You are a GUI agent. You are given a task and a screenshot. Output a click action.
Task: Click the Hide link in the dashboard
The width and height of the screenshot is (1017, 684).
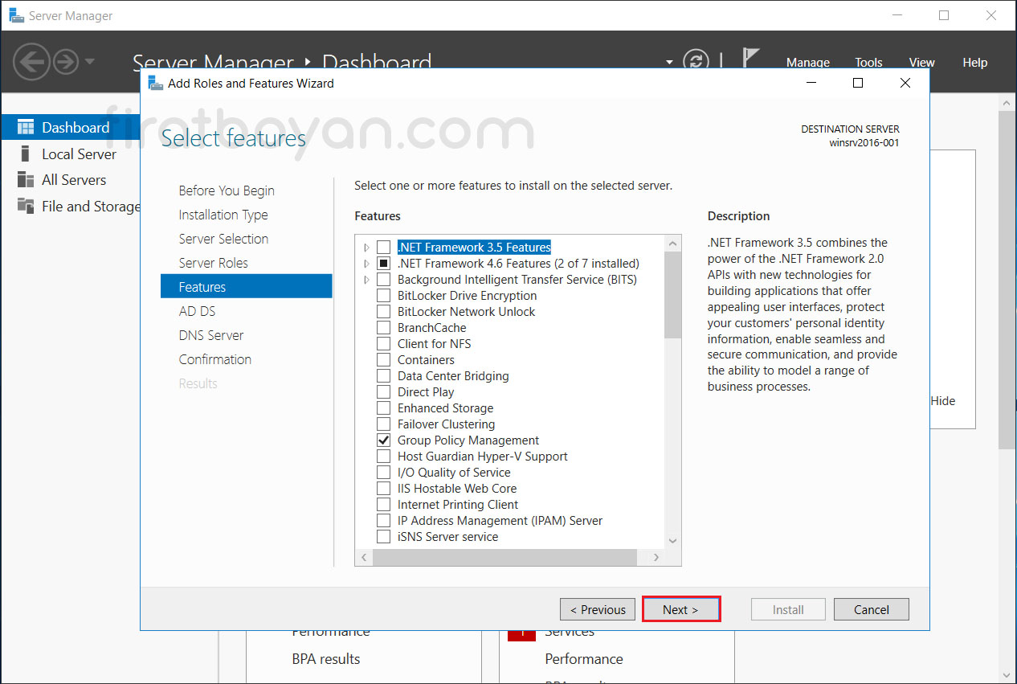coord(943,401)
